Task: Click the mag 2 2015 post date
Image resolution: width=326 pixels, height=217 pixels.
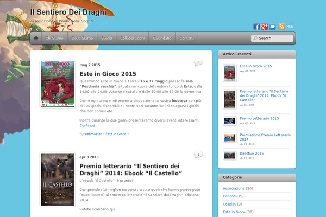Action: pyautogui.click(x=90, y=65)
